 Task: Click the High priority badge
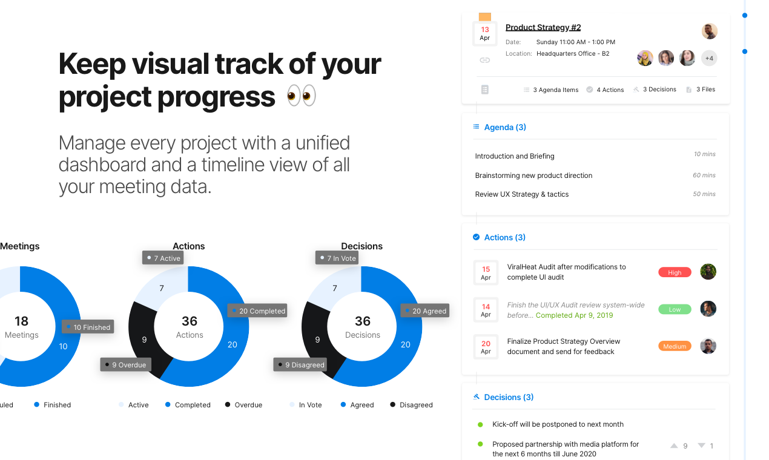[675, 272]
